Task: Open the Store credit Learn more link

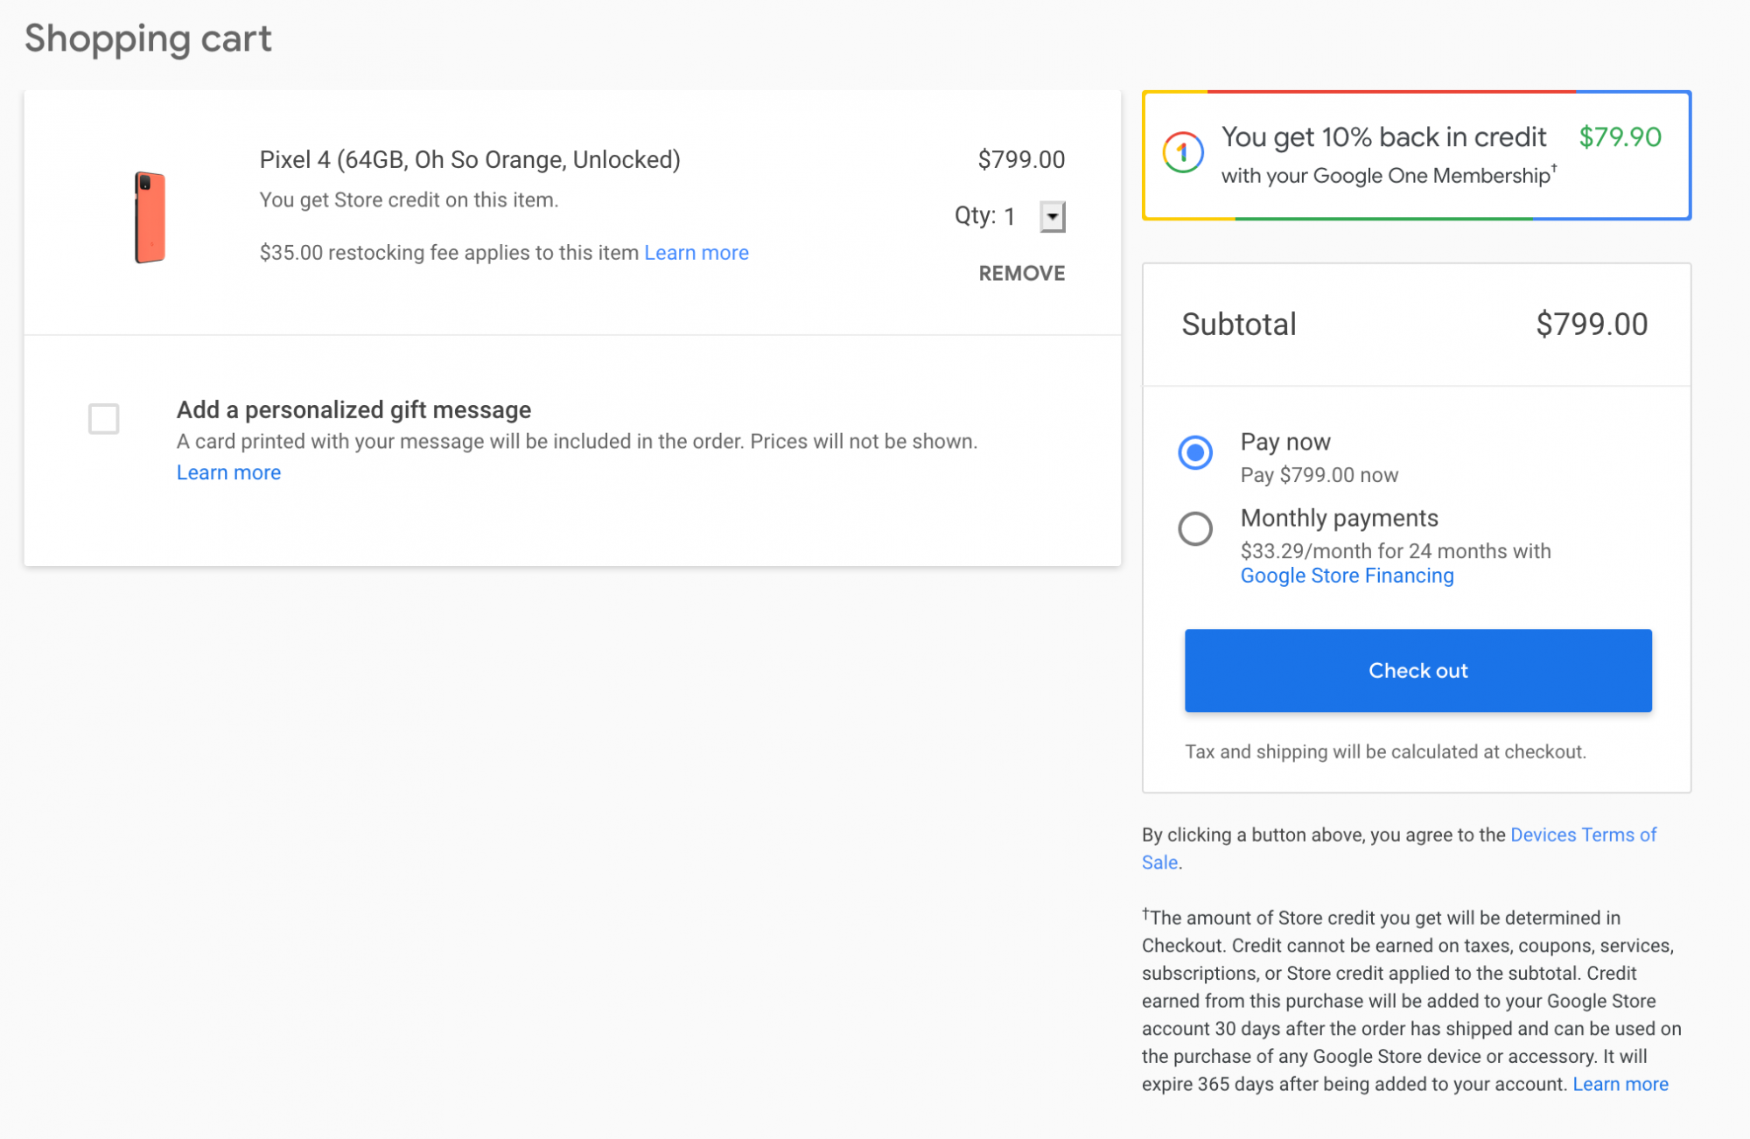Action: (x=1620, y=1084)
